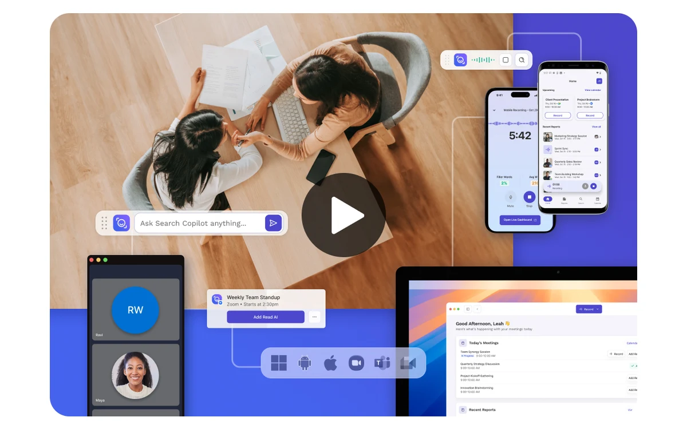Click the Mute microphone button on iPhone

[x=511, y=197]
